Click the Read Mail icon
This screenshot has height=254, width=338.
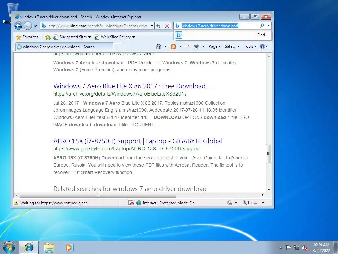[x=187, y=46]
